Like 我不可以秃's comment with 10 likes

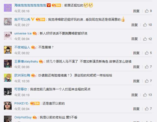(x=145, y=25)
